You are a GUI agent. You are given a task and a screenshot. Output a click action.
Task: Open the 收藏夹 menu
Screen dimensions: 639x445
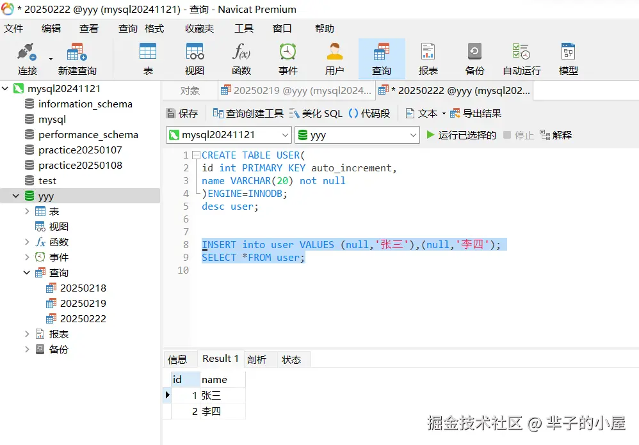[199, 29]
